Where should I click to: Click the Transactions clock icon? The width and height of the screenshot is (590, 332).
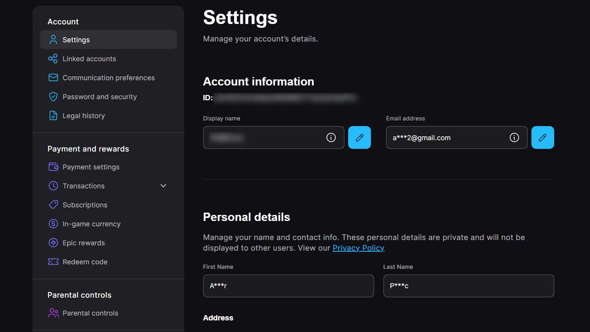pyautogui.click(x=53, y=186)
